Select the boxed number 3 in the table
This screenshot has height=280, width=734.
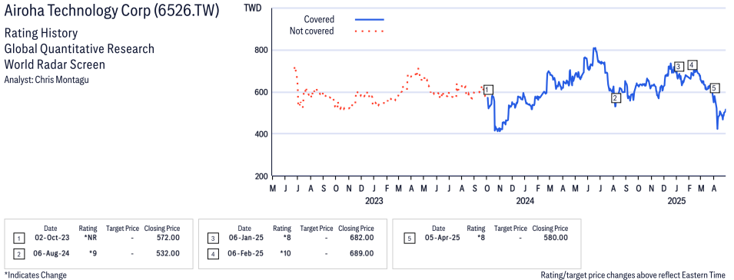(213, 239)
